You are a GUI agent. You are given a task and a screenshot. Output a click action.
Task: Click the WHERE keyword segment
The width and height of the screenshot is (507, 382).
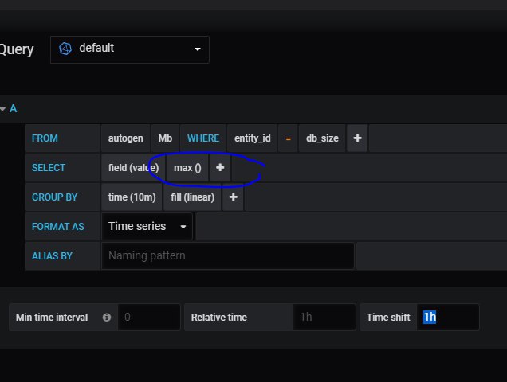tap(203, 138)
